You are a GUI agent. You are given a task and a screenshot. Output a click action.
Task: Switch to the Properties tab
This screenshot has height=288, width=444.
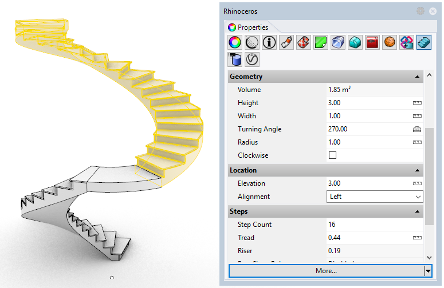(x=248, y=27)
